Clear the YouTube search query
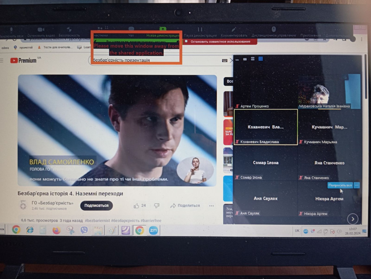This screenshot has width=371, height=279. pyautogui.click(x=231, y=61)
